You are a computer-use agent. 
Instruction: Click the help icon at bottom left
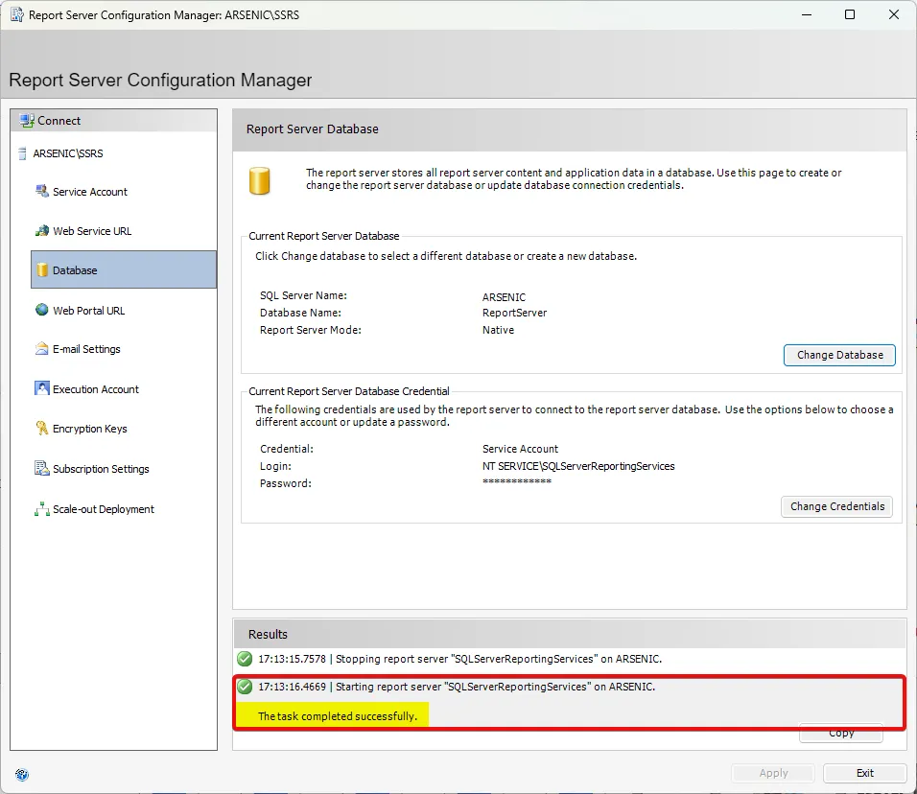coord(22,775)
